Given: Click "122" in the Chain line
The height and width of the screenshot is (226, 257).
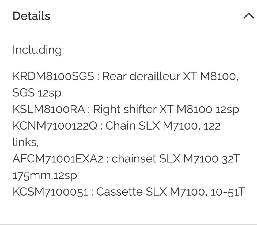Looking at the screenshot, I should 212,126.
